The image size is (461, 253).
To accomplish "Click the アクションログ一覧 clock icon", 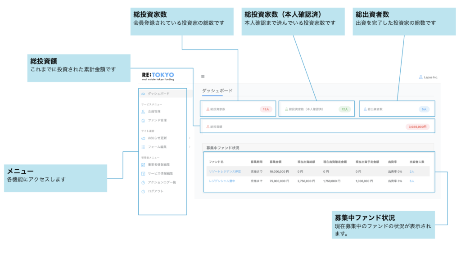I will [x=143, y=182].
